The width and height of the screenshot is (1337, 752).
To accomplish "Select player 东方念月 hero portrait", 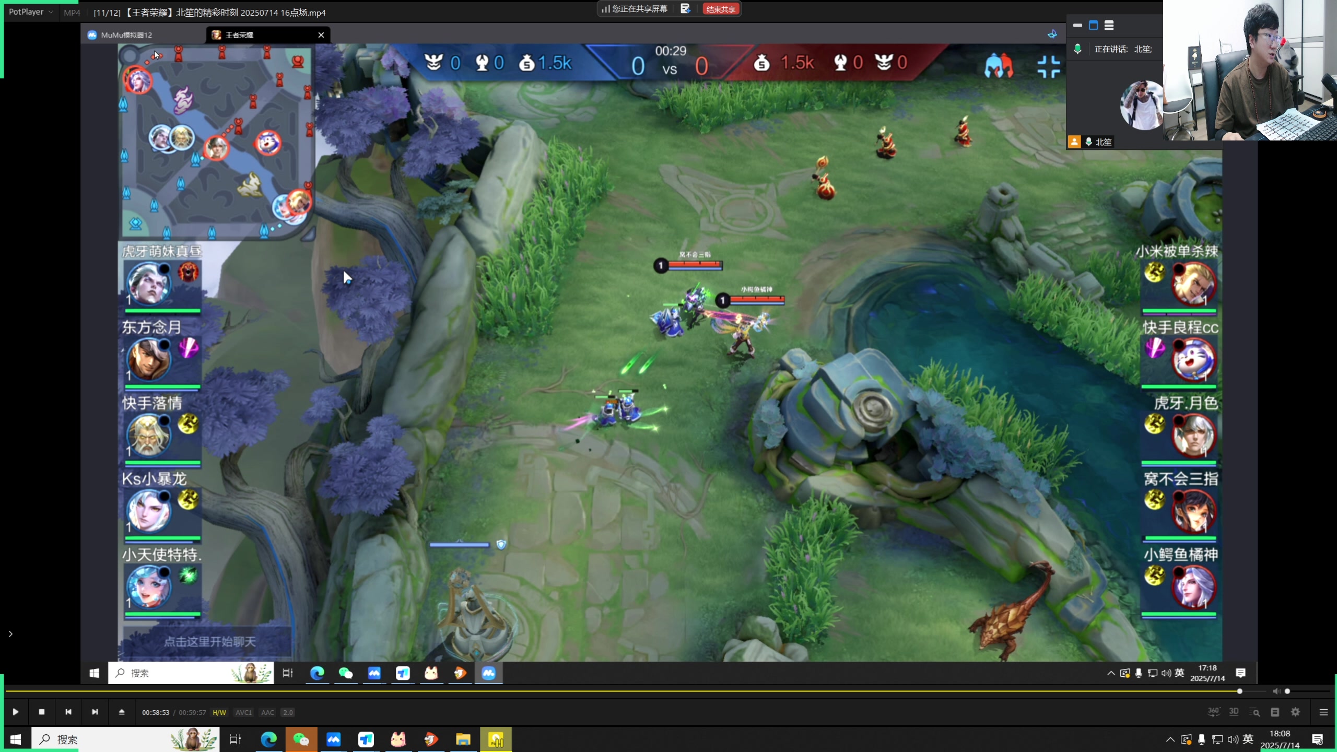I will [x=149, y=359].
